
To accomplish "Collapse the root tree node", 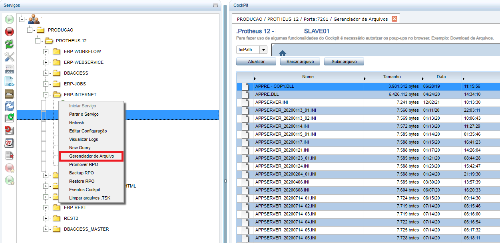I will click(22, 19).
